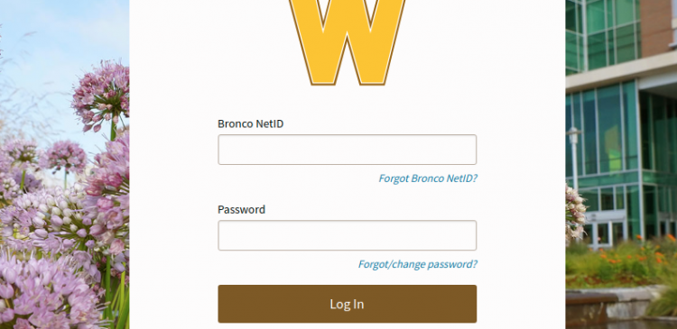Click the tall pink allium flower head
This screenshot has height=329, width=677.
[x=101, y=96]
